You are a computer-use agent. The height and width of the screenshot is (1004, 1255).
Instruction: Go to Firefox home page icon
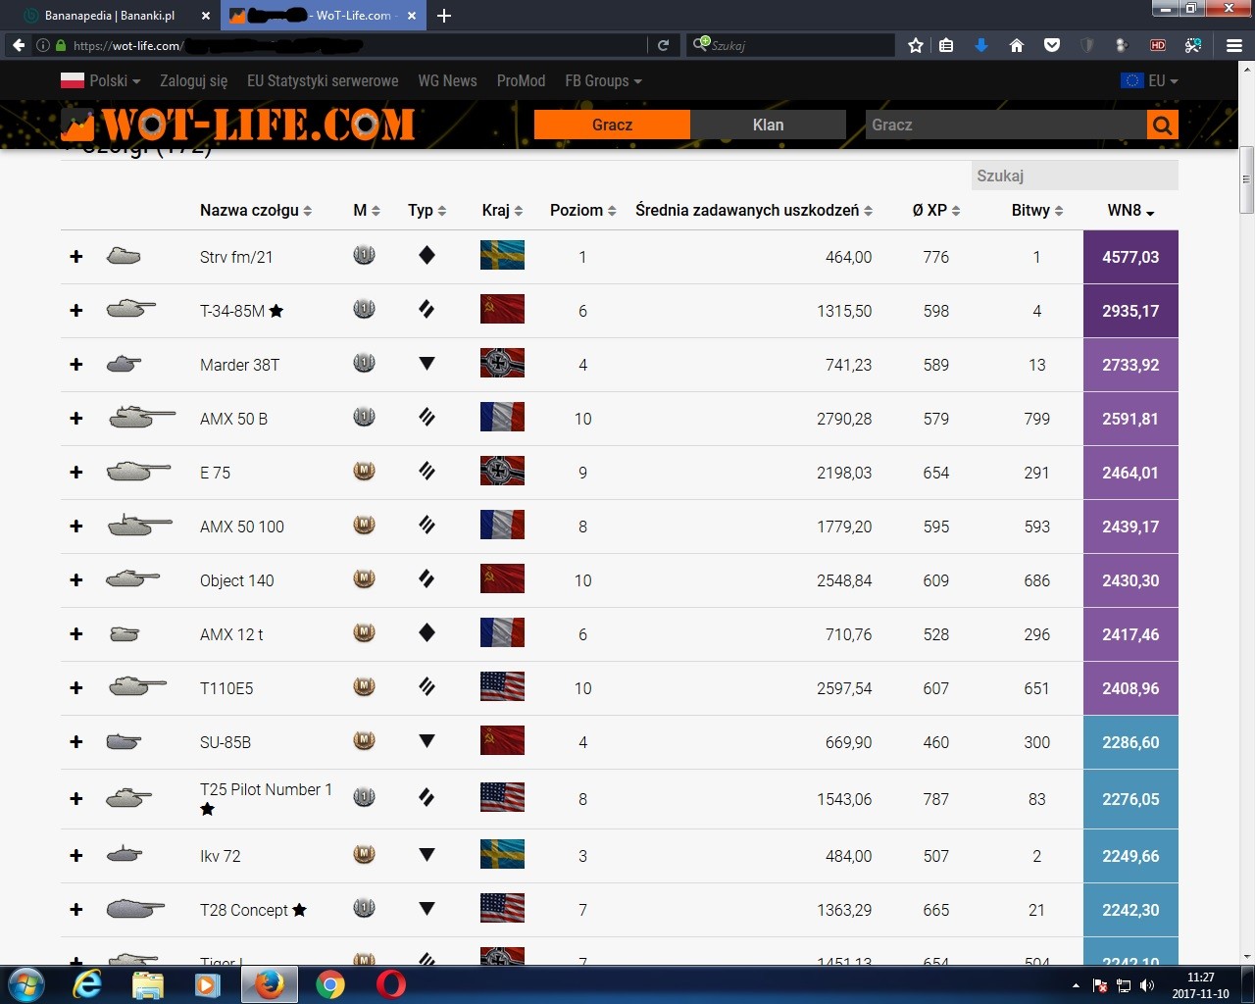coord(1017,45)
